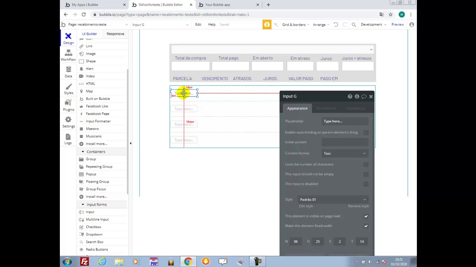Collapse the left palette with arrow handle
This screenshot has width=476, height=267.
click(131, 143)
